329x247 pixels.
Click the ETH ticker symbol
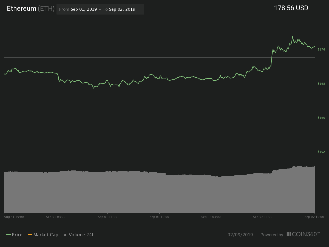coord(46,9)
